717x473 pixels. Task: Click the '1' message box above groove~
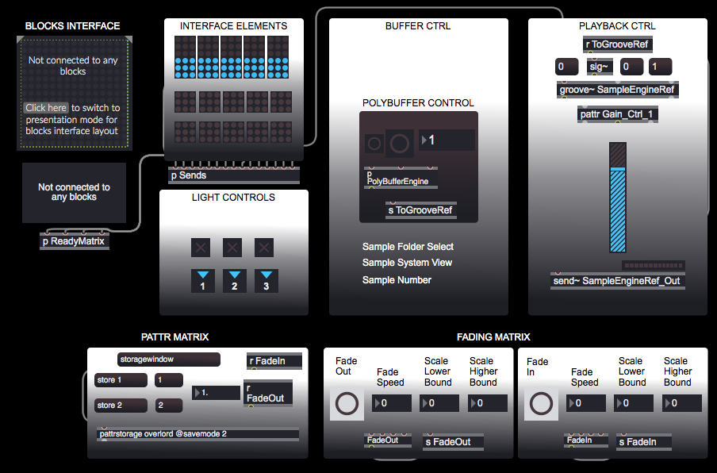coord(660,67)
